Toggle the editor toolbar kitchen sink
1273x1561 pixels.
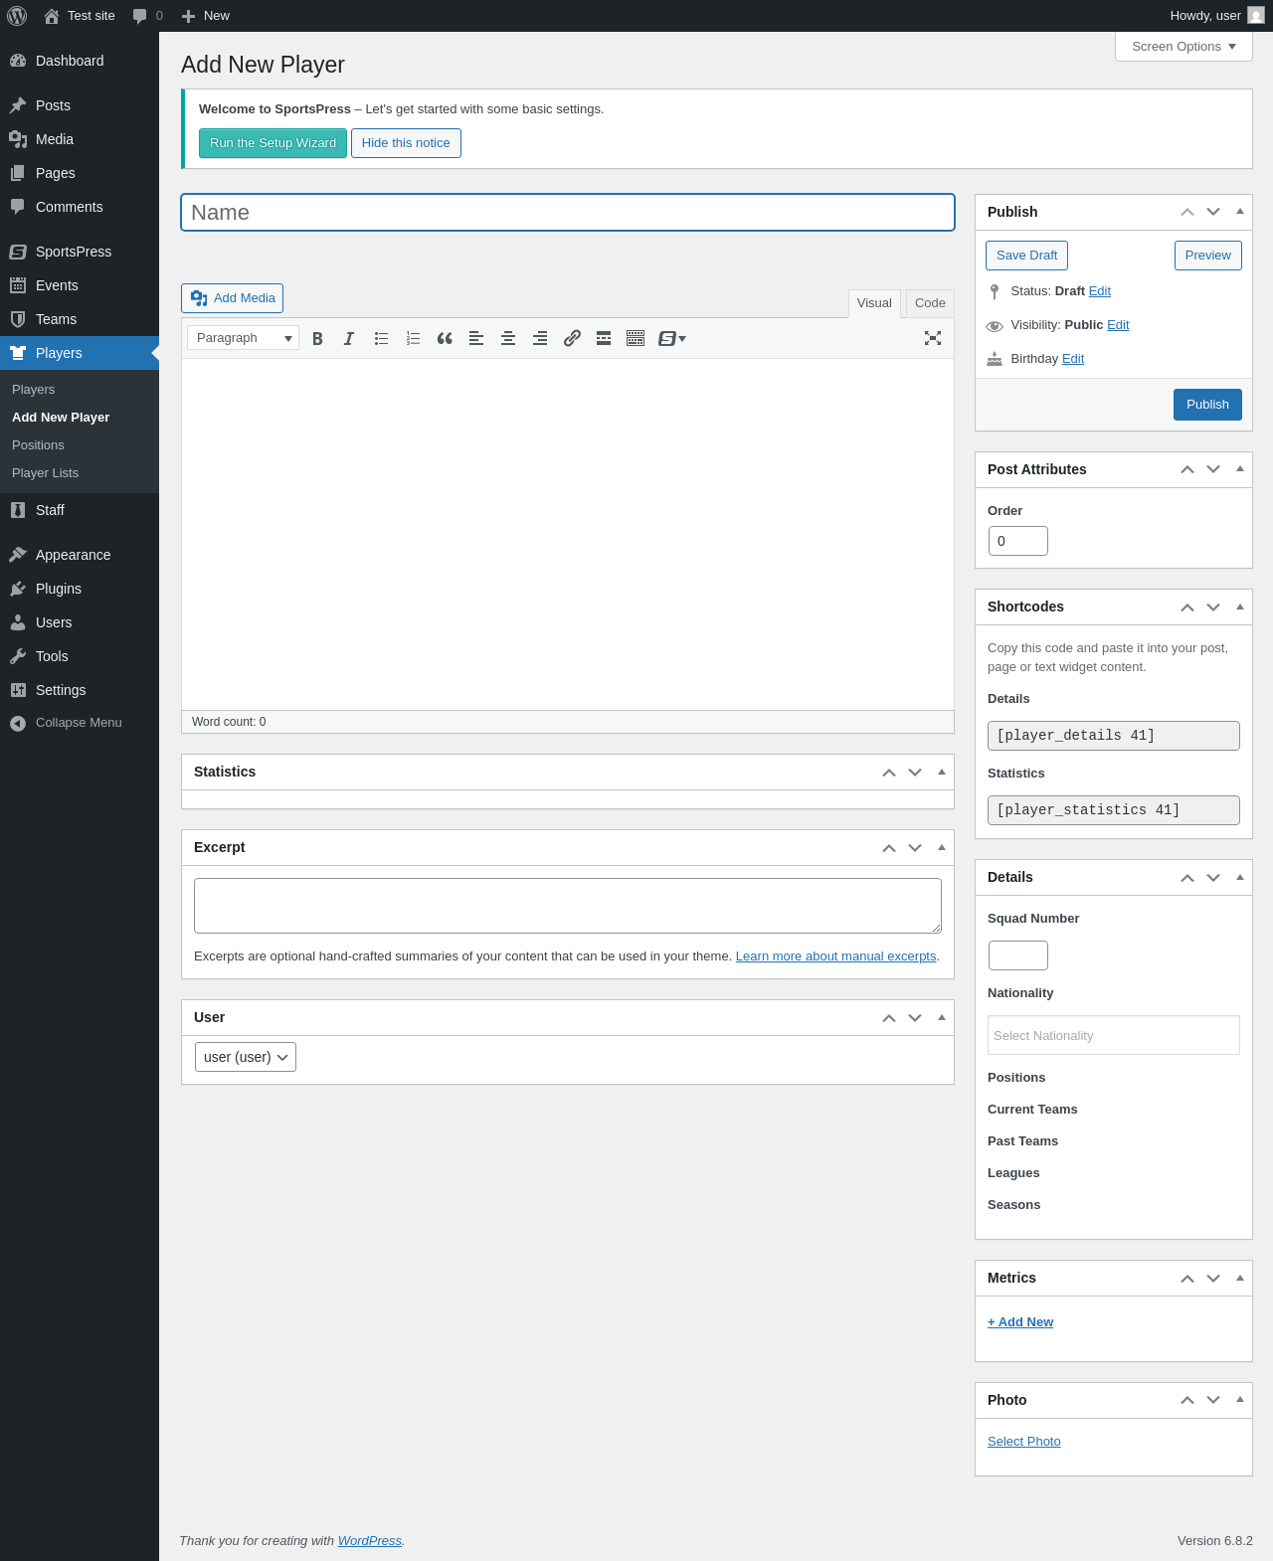636,339
